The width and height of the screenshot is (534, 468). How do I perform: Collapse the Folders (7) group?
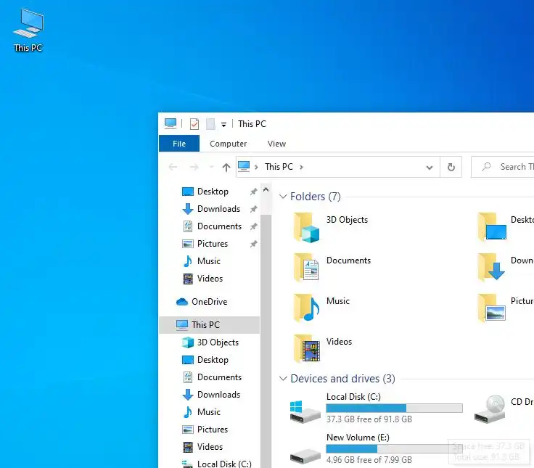click(x=283, y=197)
